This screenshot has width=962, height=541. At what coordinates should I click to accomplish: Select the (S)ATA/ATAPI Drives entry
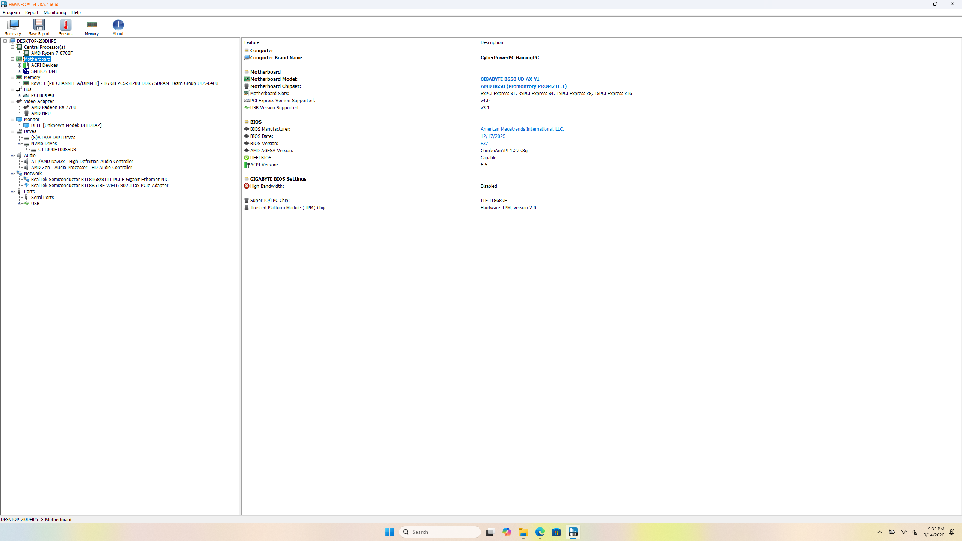53,138
